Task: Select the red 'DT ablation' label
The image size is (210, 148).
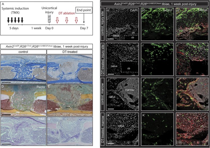Action: [x=67, y=13]
